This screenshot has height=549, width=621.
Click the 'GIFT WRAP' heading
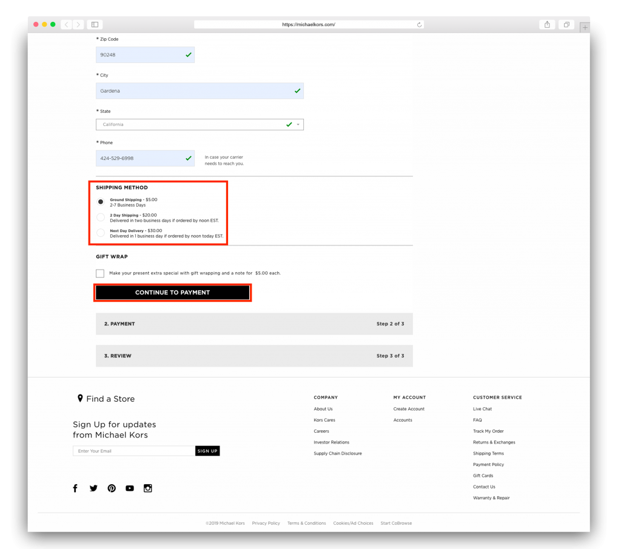[x=112, y=256]
